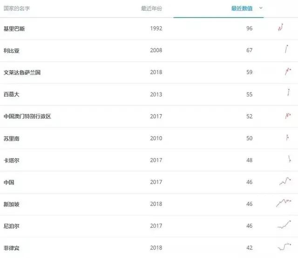This screenshot has height=258, width=298.
Task: Open sparkline chart for 利比亚
Action: pyautogui.click(x=286, y=49)
